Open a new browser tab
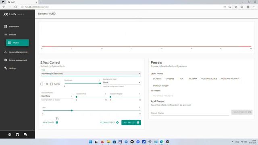The image size is (258, 145). tap(41, 2)
